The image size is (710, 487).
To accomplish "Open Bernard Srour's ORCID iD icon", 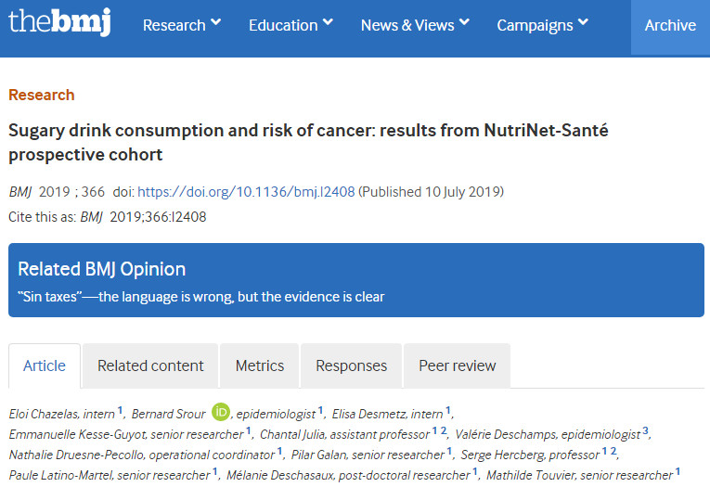I will coord(221,412).
